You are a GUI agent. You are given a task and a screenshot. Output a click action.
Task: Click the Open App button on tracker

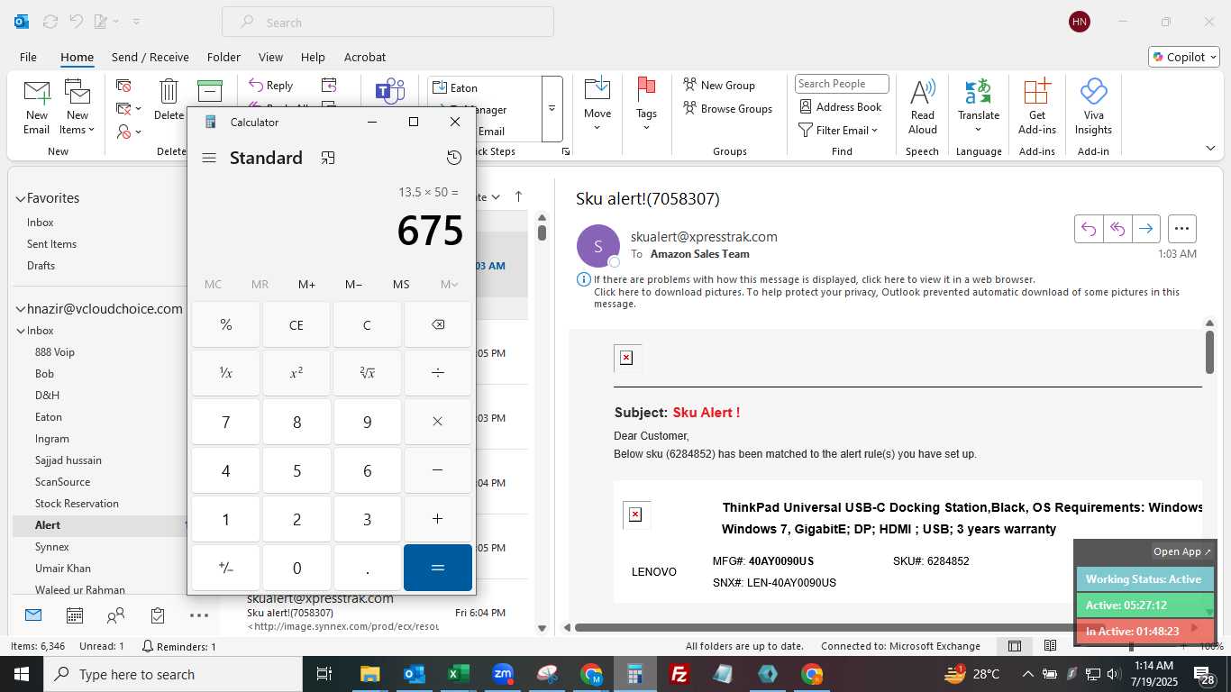pyautogui.click(x=1182, y=551)
